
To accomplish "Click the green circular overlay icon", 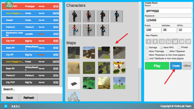I will click(x=9, y=5).
